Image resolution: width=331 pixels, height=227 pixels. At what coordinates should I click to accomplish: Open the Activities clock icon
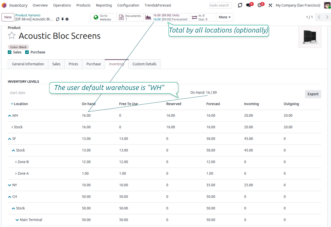(259, 5)
